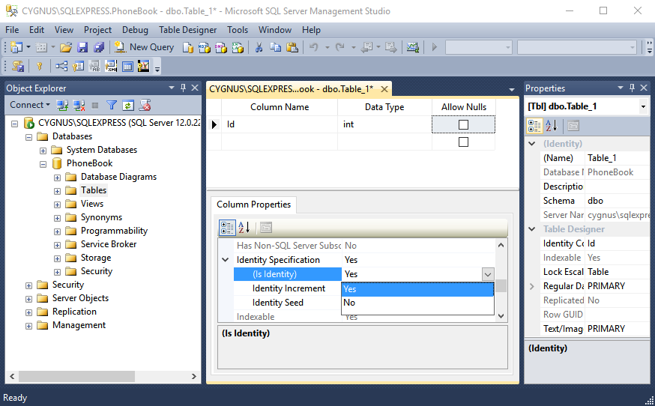Click the Manage Check Constraints icon

pyautogui.click(x=127, y=66)
